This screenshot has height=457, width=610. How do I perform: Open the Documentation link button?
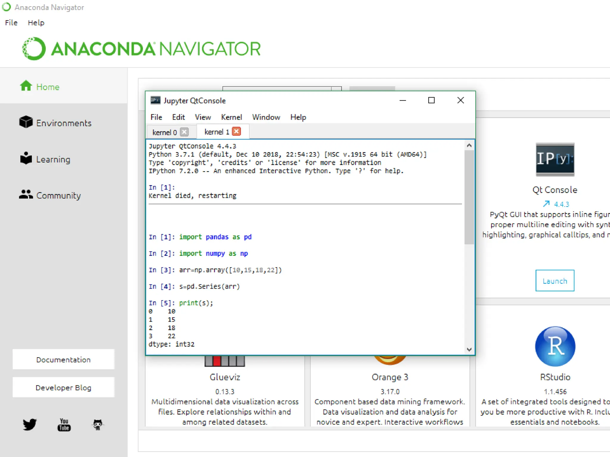coord(63,359)
